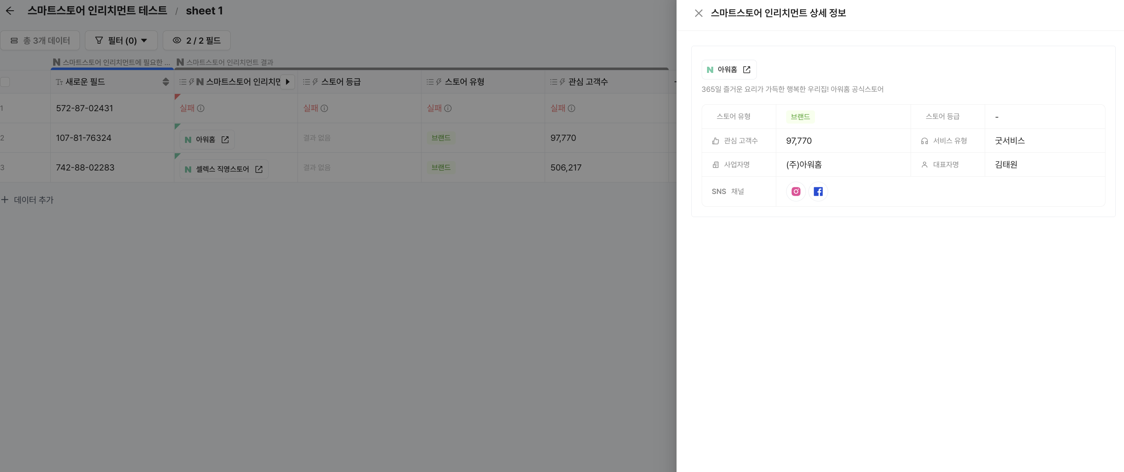Click info icon next to 실패 in 관심 고객수 column
This screenshot has height=472, width=1124.
point(571,108)
